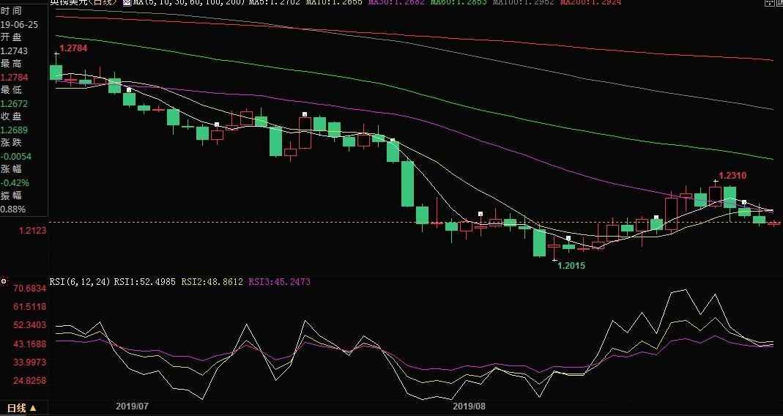Click the RSI panel circle settings icon

(x=4, y=281)
